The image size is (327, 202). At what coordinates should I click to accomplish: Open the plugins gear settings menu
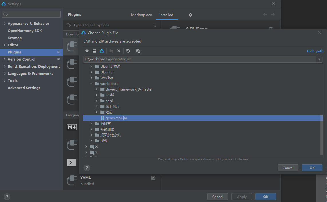[x=191, y=15]
